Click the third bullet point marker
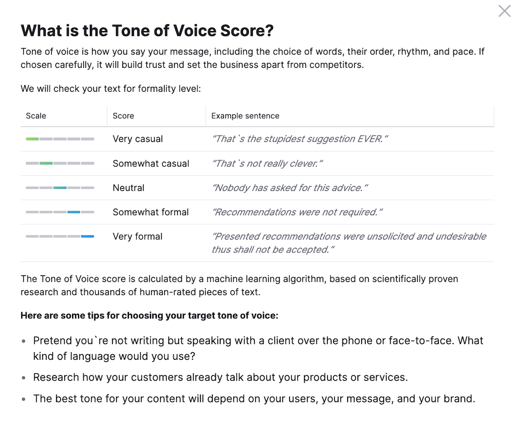The height and width of the screenshot is (434, 518). click(x=23, y=398)
